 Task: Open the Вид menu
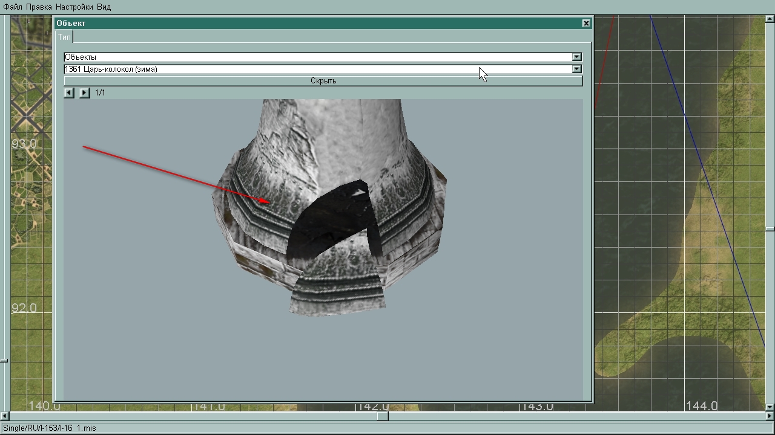point(104,7)
